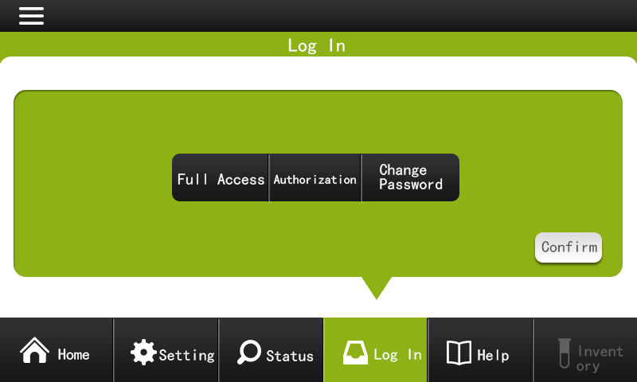Select the Full Access option
637x382 pixels.
221,177
